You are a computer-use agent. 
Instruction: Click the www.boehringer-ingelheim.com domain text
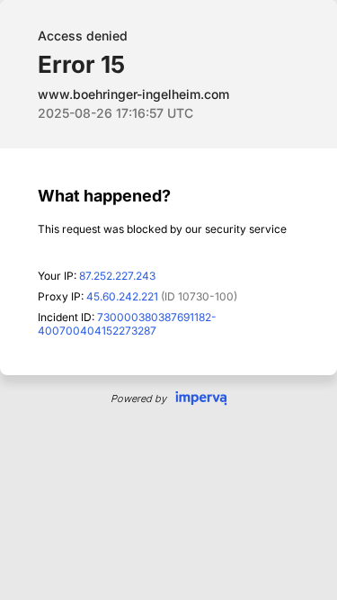tap(133, 94)
